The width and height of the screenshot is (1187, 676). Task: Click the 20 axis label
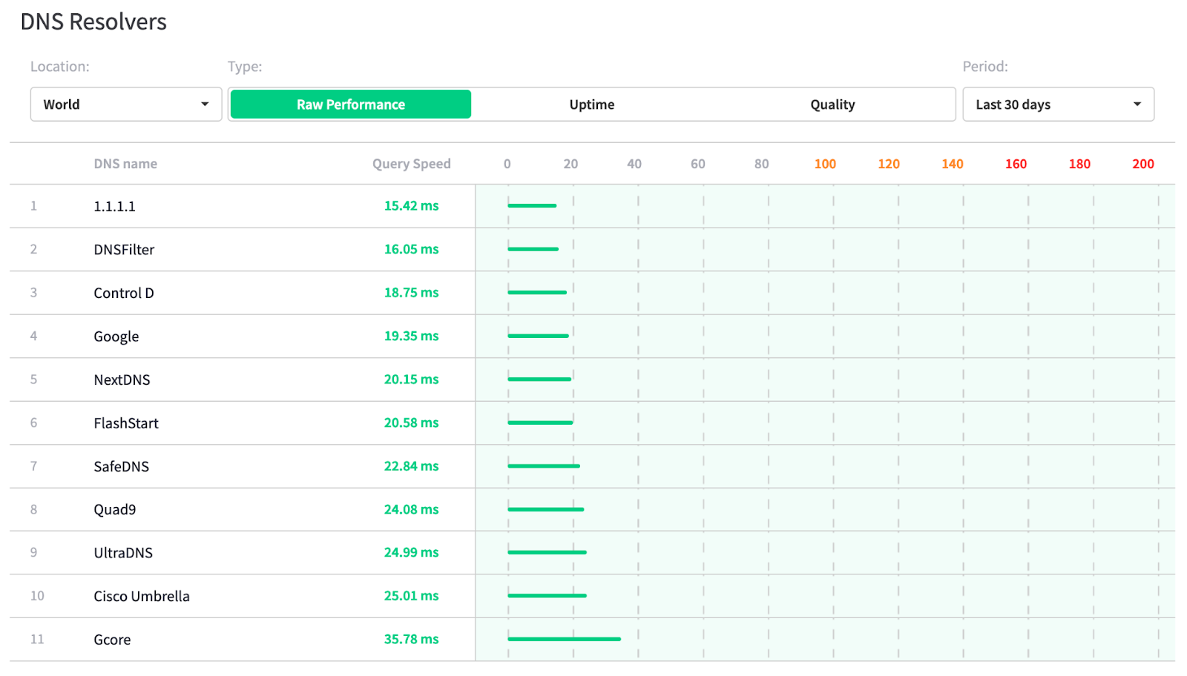tap(571, 164)
